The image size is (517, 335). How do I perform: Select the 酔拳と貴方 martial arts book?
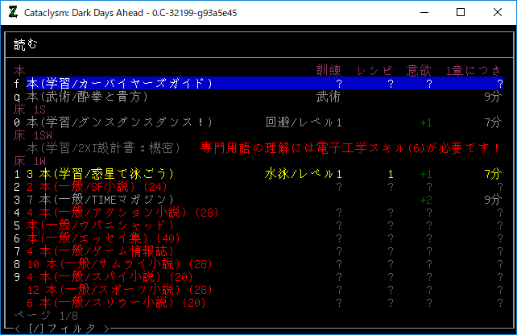[87, 97]
